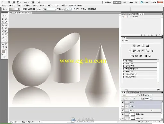Click the foreground color swatch

pos(3,51)
